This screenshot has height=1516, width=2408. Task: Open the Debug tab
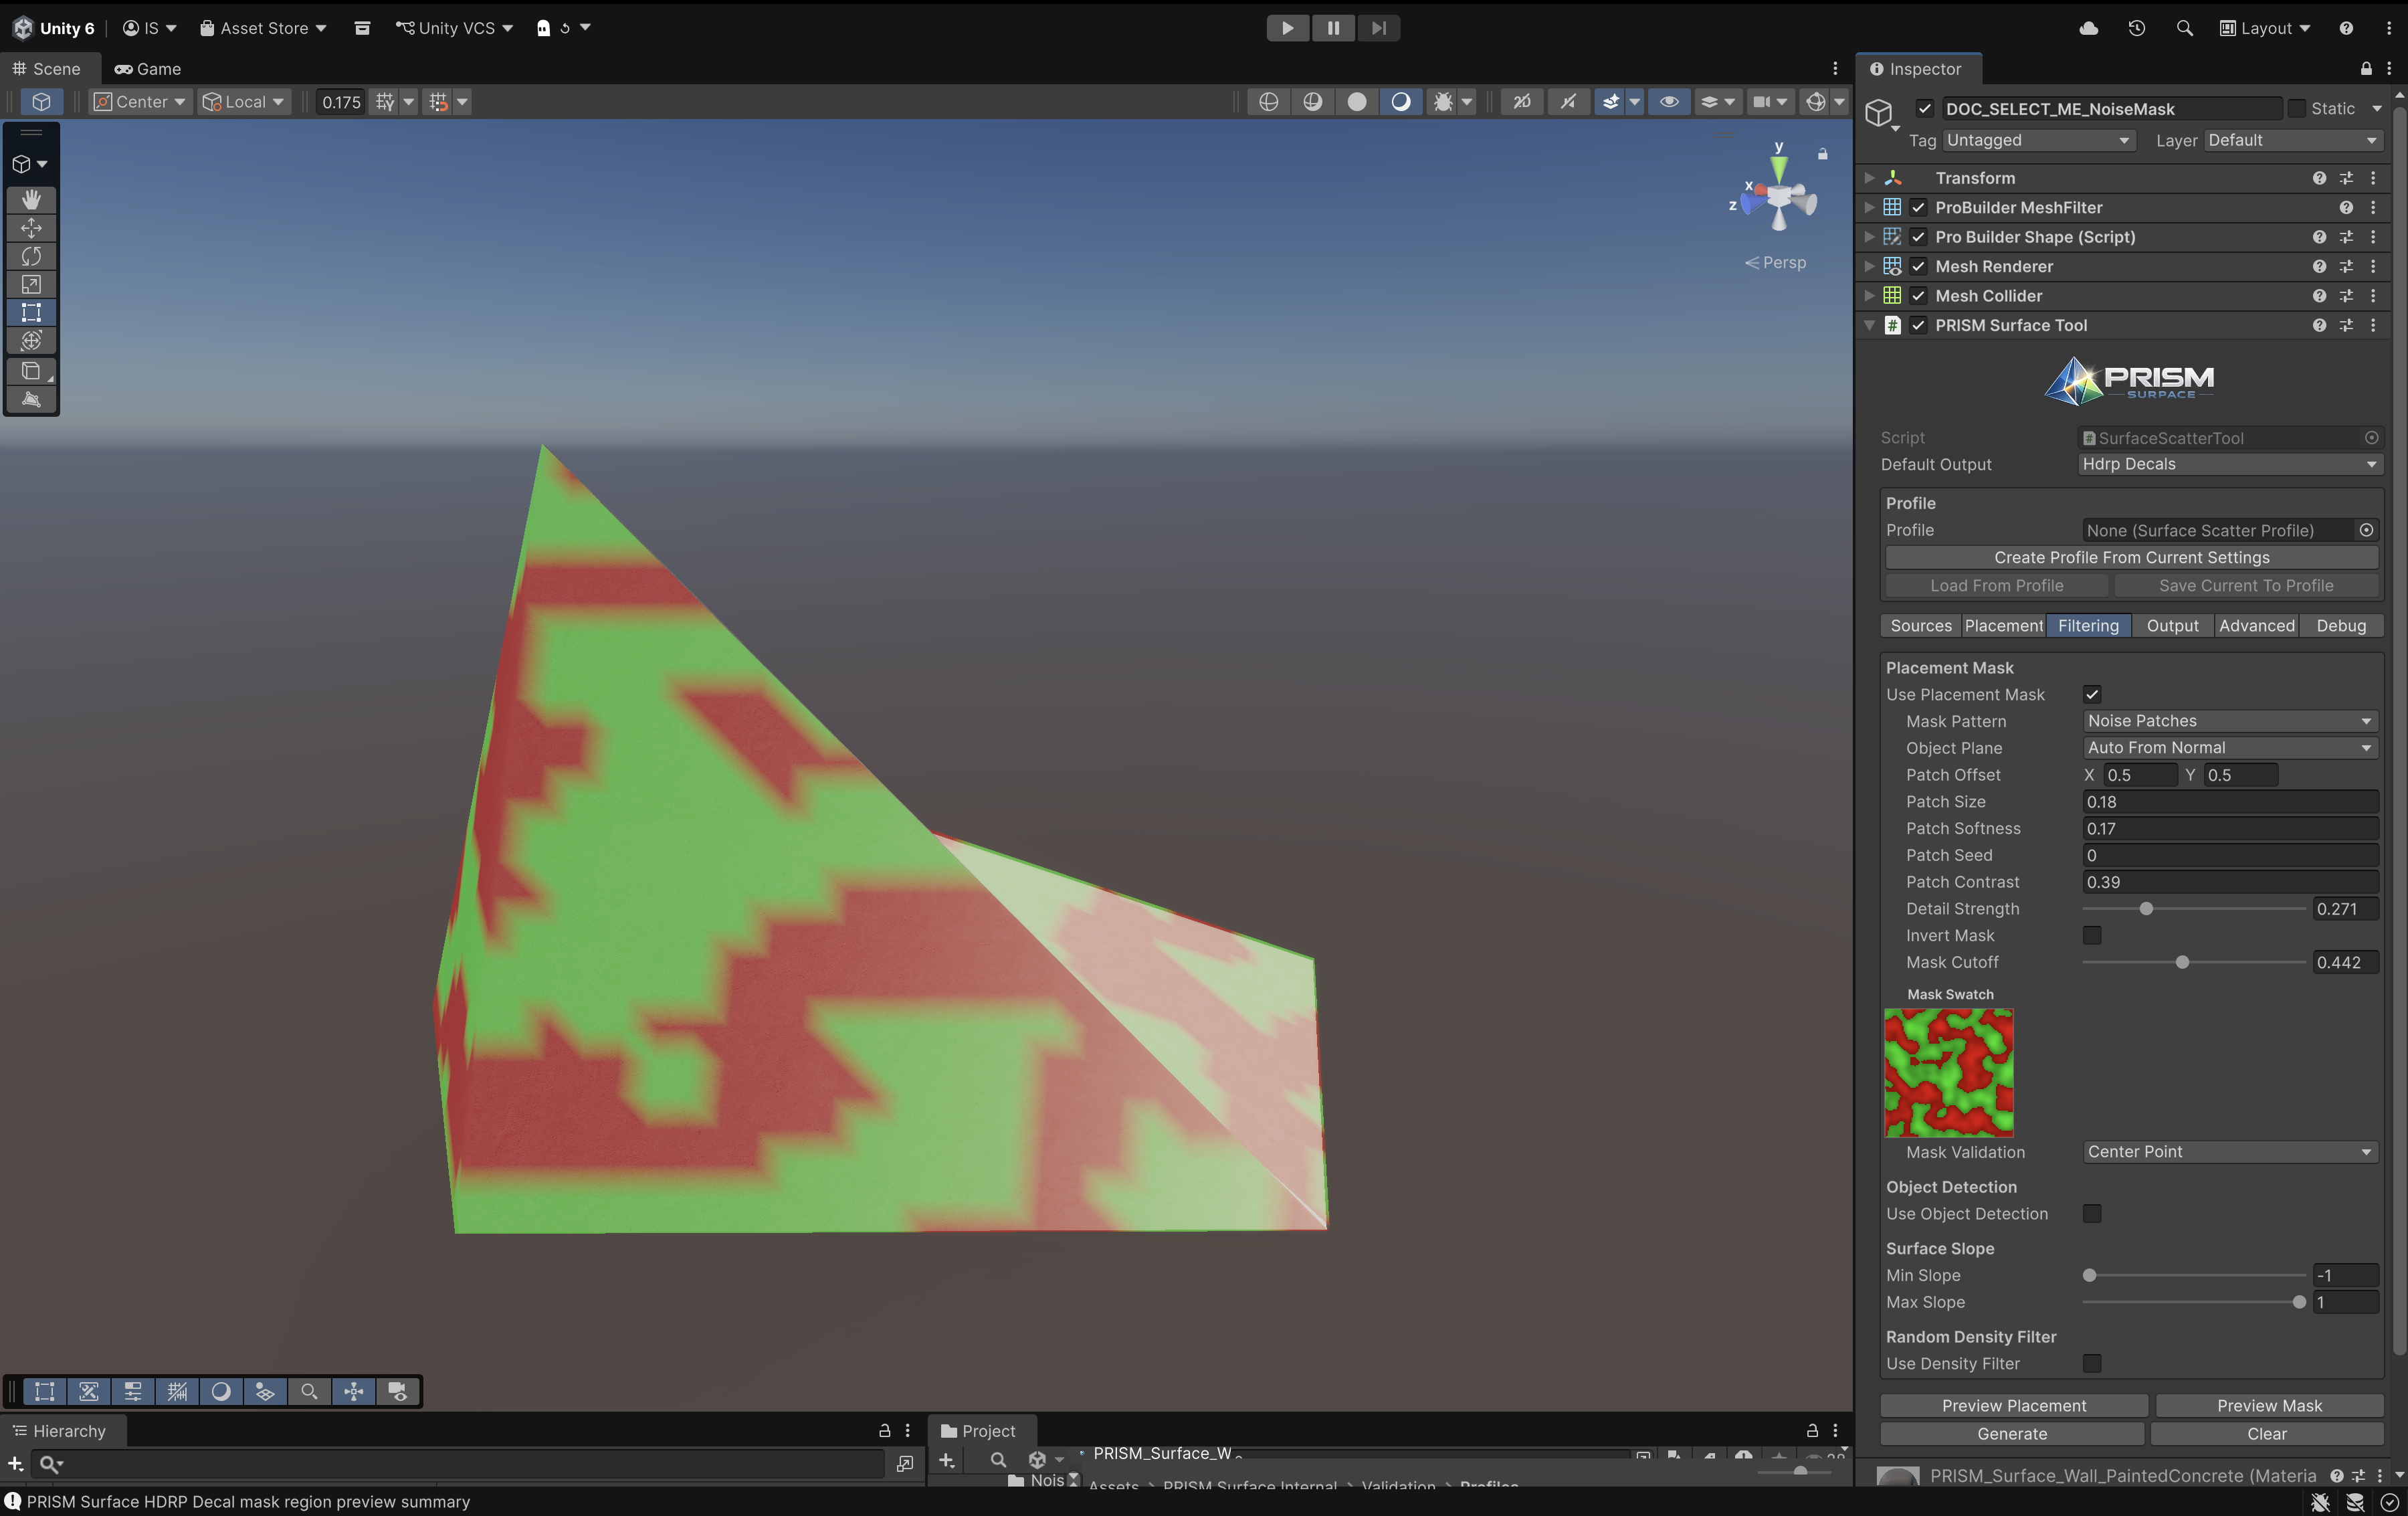tap(2340, 626)
